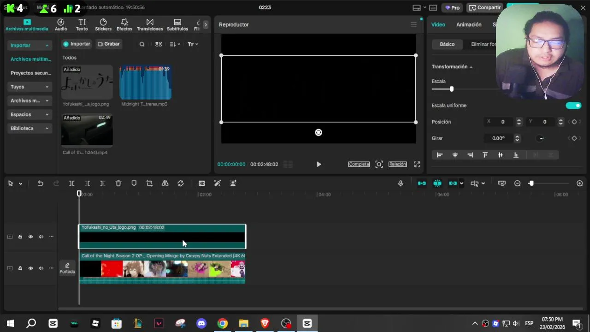Viewport: 590px width, 332px height.
Task: Enter fullscreen preview mode
Action: [417, 164]
